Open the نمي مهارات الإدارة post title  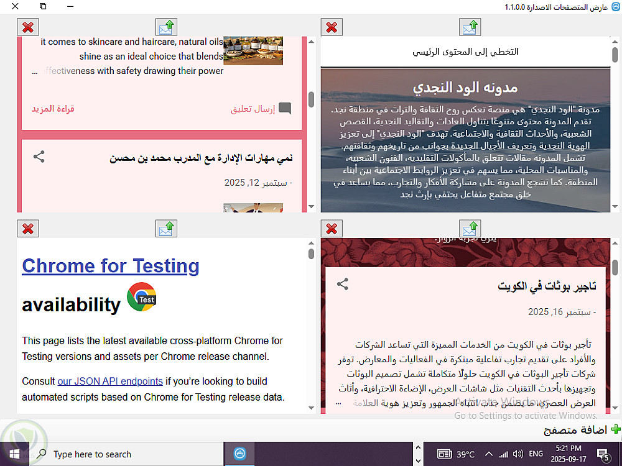201,158
